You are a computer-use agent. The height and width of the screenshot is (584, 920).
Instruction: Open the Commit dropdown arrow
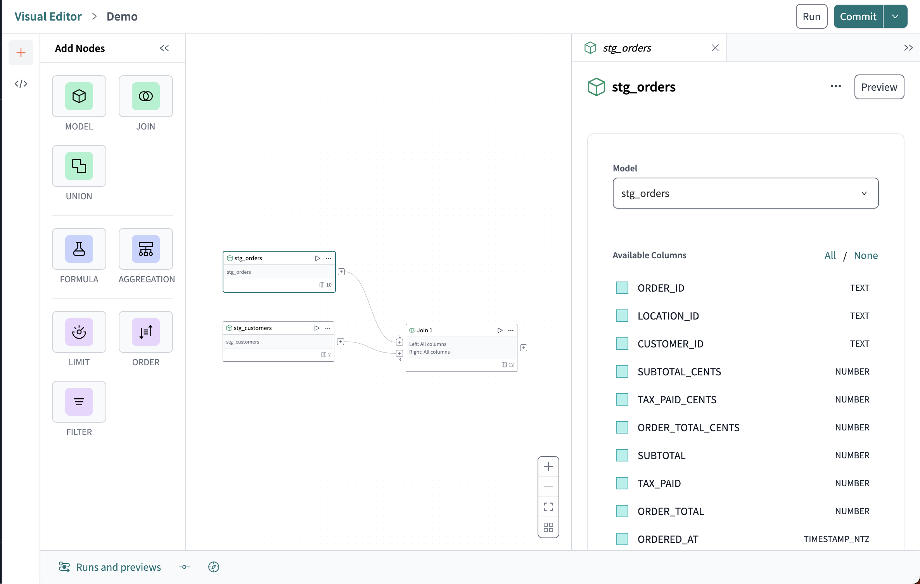pos(895,16)
